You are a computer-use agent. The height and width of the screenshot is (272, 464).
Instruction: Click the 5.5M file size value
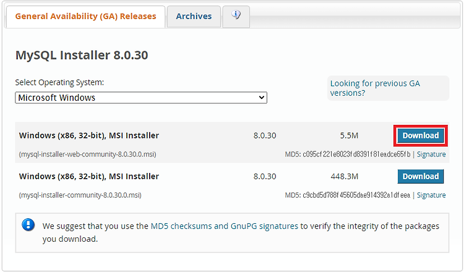pos(349,136)
